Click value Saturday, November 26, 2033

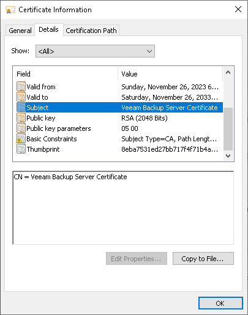click(170, 97)
